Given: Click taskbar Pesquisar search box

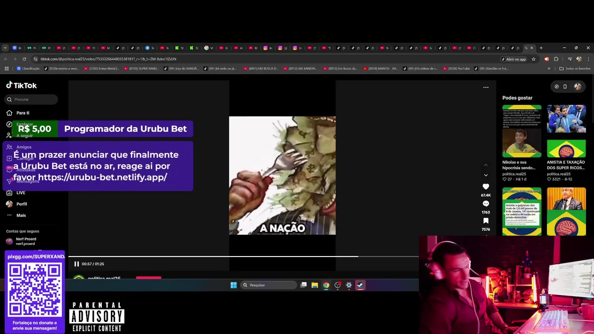Looking at the screenshot, I should [269, 285].
